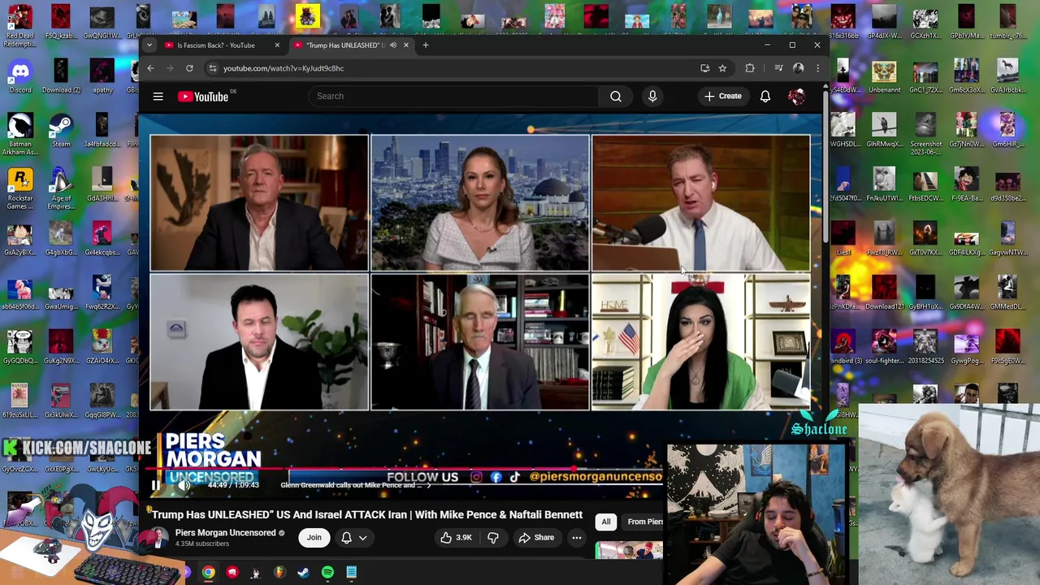Image resolution: width=1040 pixels, height=585 pixels.
Task: Mute the tab via its speaker icon
Action: pos(393,45)
